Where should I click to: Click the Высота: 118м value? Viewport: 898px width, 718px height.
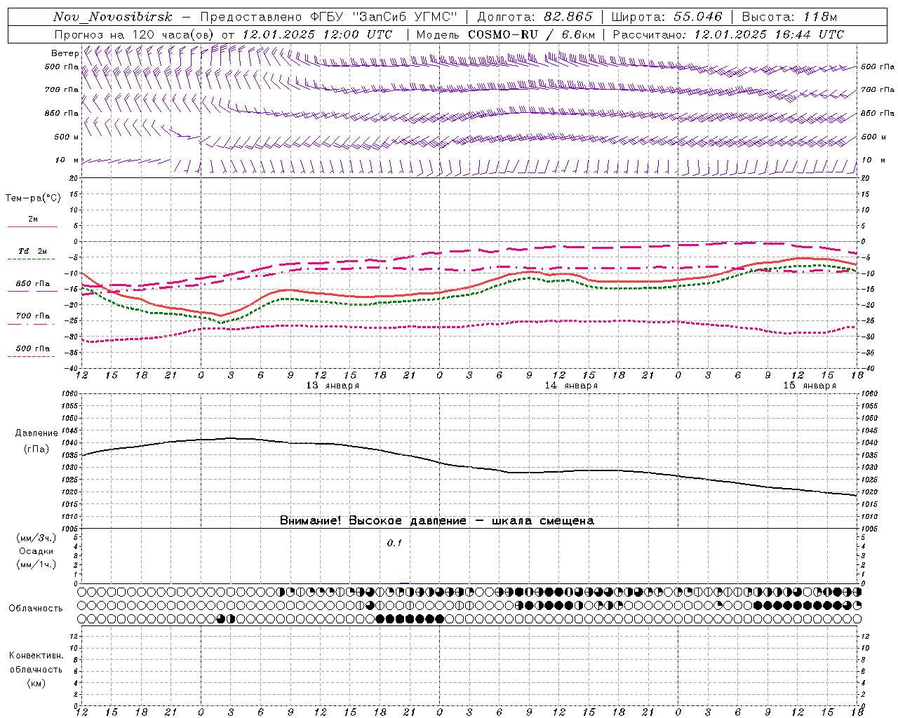click(x=789, y=17)
